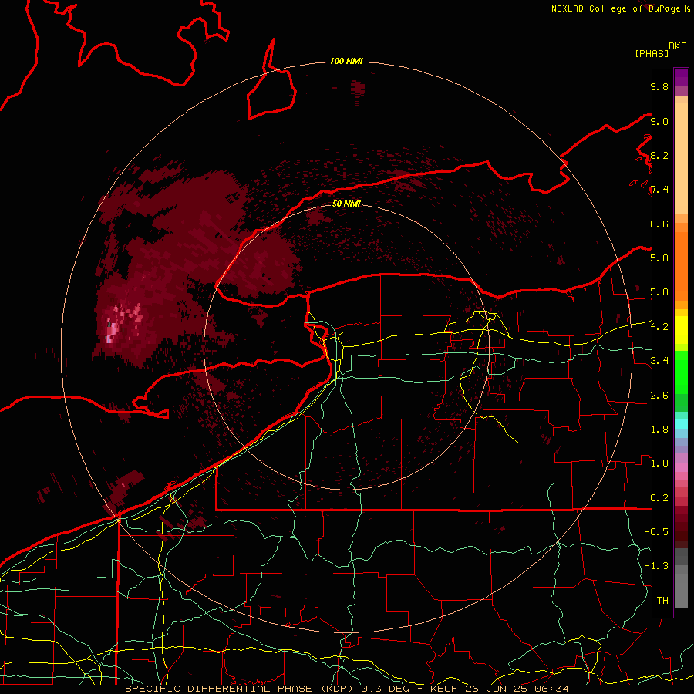Click the 5.8 legend value
The image size is (694, 694).
[x=659, y=258]
